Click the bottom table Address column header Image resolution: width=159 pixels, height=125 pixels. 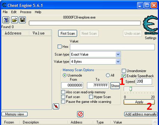(80, 122)
